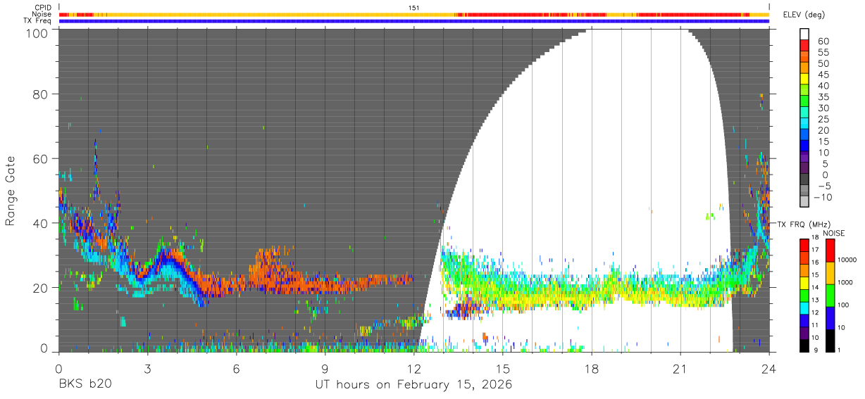Select the red swatch in the TX FRQ legend
The height and width of the screenshot is (399, 865).
click(804, 245)
